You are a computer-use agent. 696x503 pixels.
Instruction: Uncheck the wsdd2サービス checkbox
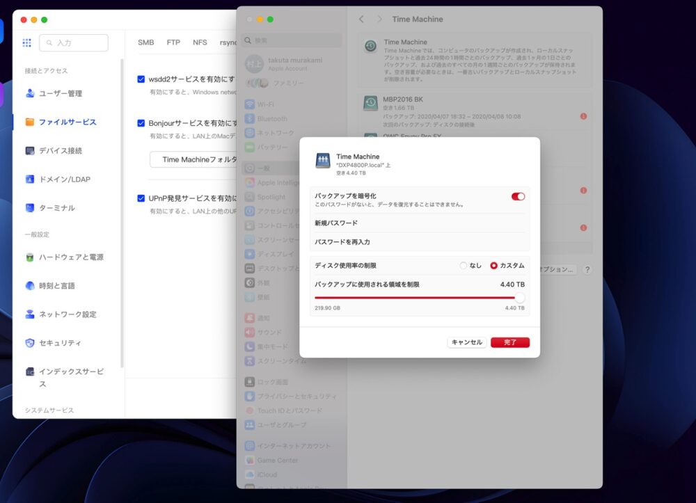[x=141, y=79]
